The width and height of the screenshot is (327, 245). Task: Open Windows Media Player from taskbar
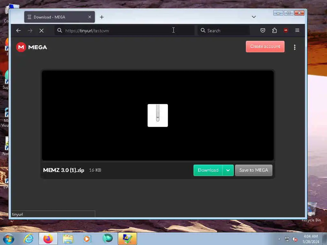(x=87, y=239)
